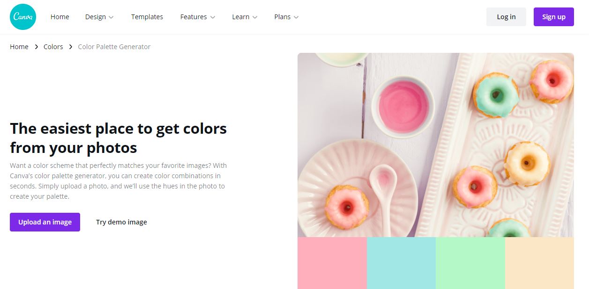Go to Home in the top navigation
589x289 pixels.
(60, 17)
